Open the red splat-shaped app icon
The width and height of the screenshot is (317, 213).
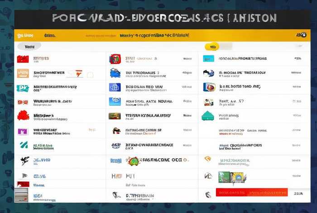coord(23,115)
